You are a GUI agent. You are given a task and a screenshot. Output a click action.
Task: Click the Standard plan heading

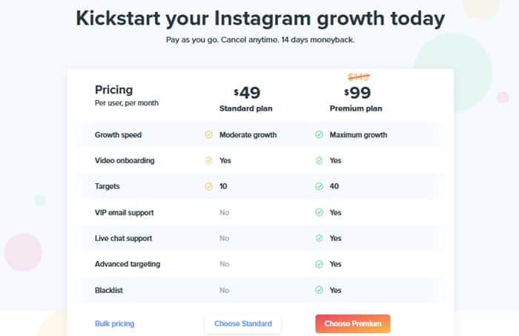[x=245, y=108]
